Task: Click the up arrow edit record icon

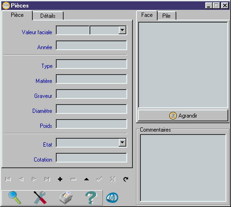Action: pos(87,179)
